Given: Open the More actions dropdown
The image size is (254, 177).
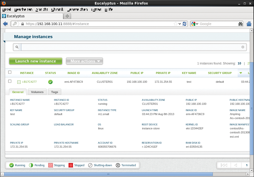Looking at the screenshot, I should (84, 61).
